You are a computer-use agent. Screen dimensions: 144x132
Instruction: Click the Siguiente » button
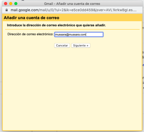point(81,45)
